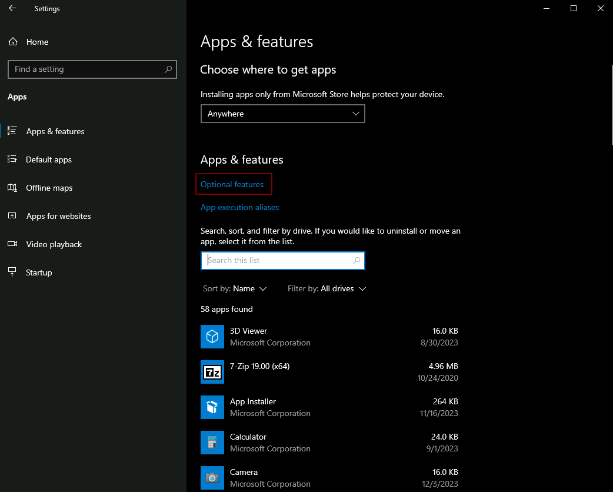
Task: Click the Default apps sidebar icon
Action: click(12, 159)
